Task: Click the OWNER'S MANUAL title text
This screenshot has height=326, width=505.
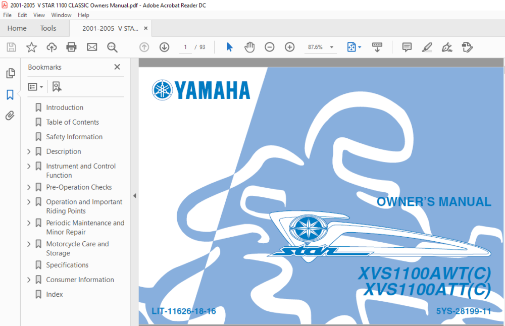Action: point(434,202)
